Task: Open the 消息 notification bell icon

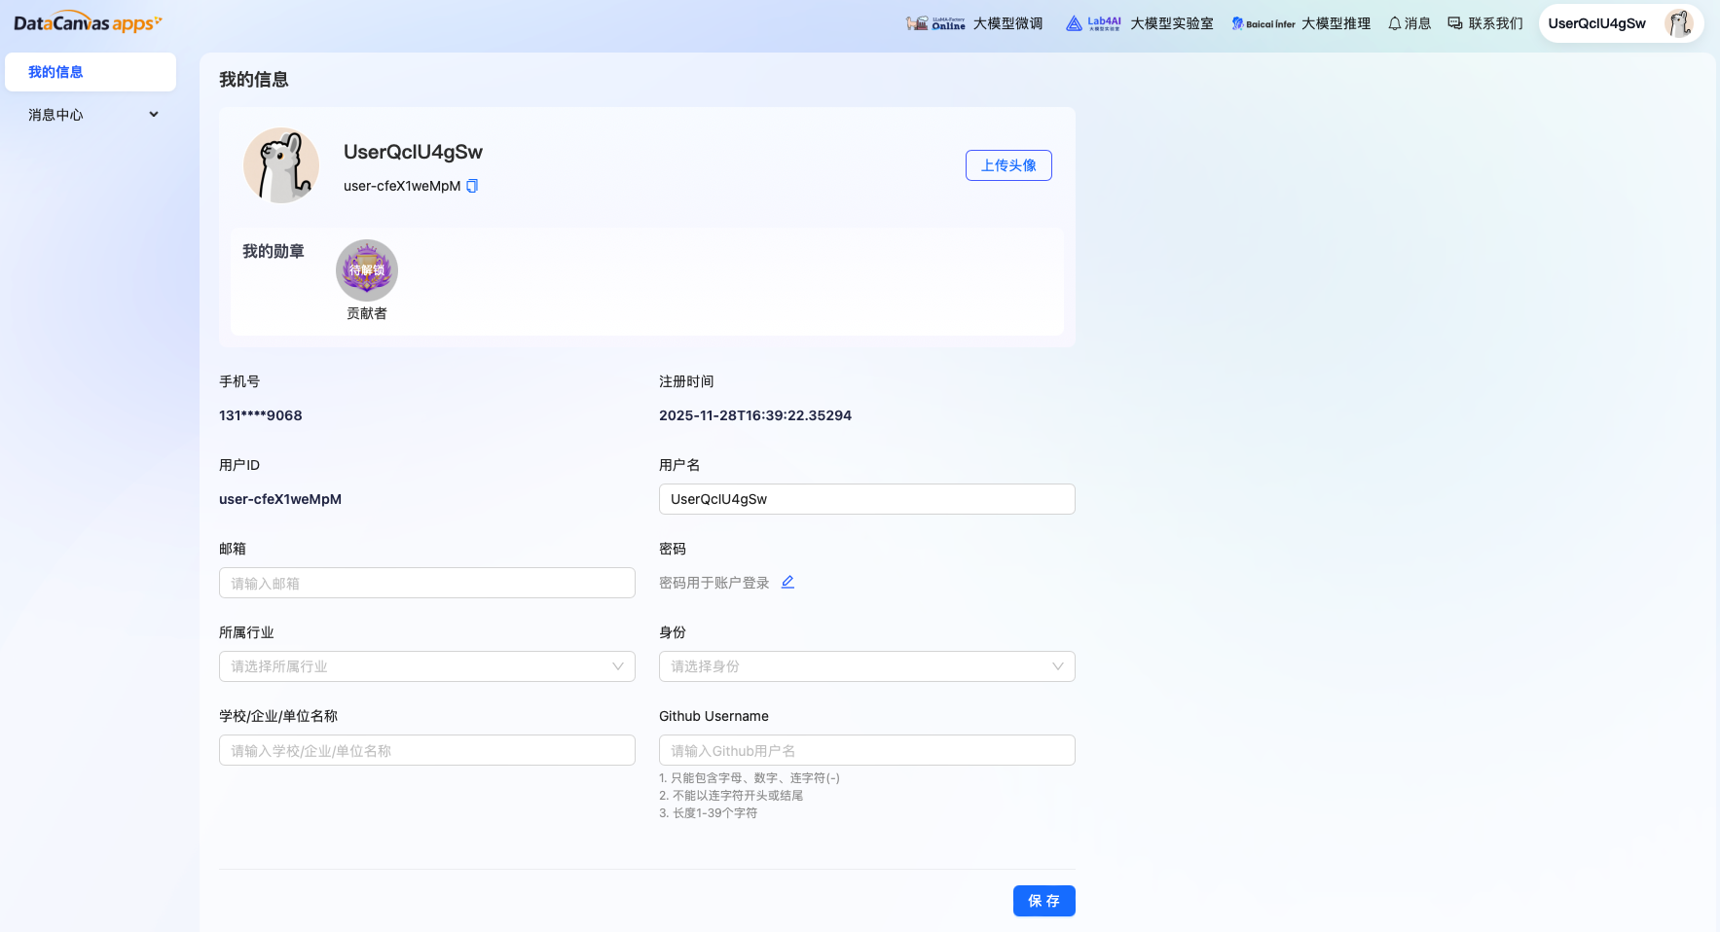Action: [x=1396, y=22]
